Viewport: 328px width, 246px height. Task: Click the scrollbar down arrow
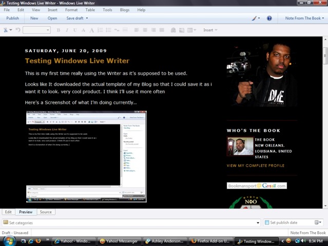point(325,206)
